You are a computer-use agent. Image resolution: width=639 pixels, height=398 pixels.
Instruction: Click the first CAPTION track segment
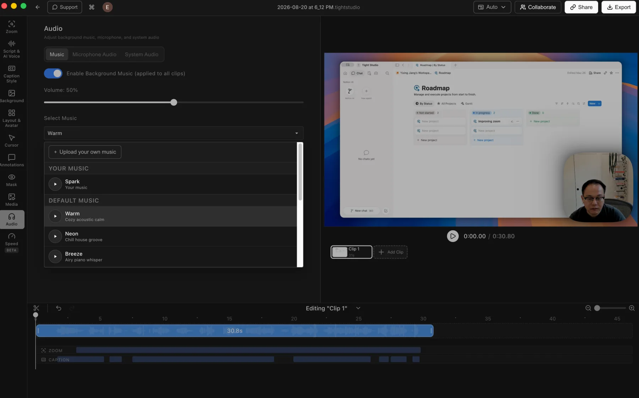pyautogui.click(x=81, y=359)
